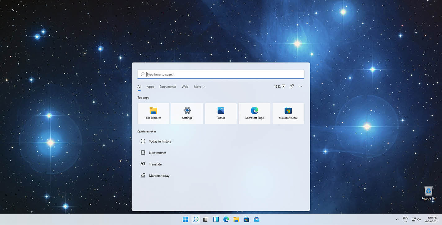Open Task View on taskbar
Viewport: 442px width, 225px height.
tap(205, 219)
